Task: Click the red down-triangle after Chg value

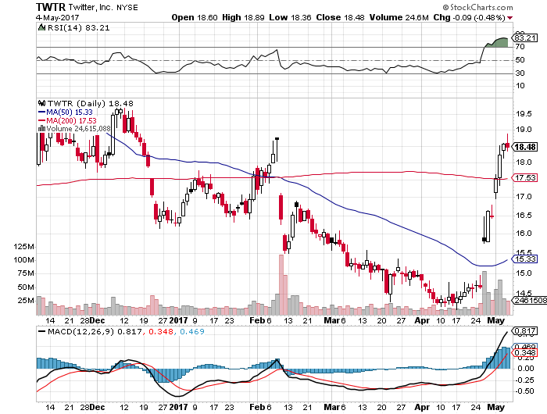Action: (510, 18)
